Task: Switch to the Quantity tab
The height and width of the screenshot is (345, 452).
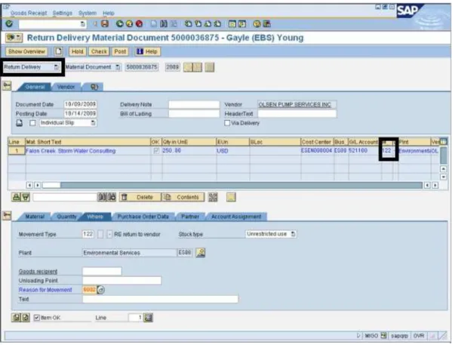Action: 66,217
